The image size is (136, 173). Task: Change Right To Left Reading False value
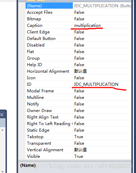(x=102, y=124)
